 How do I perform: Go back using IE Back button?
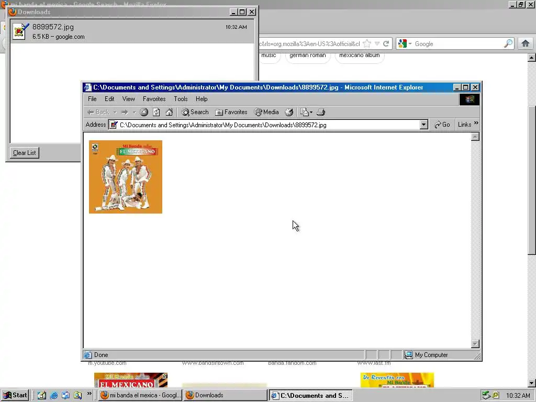click(x=98, y=112)
